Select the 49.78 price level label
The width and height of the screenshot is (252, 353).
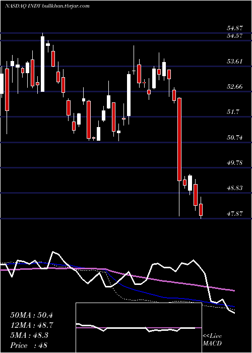coord(234,162)
